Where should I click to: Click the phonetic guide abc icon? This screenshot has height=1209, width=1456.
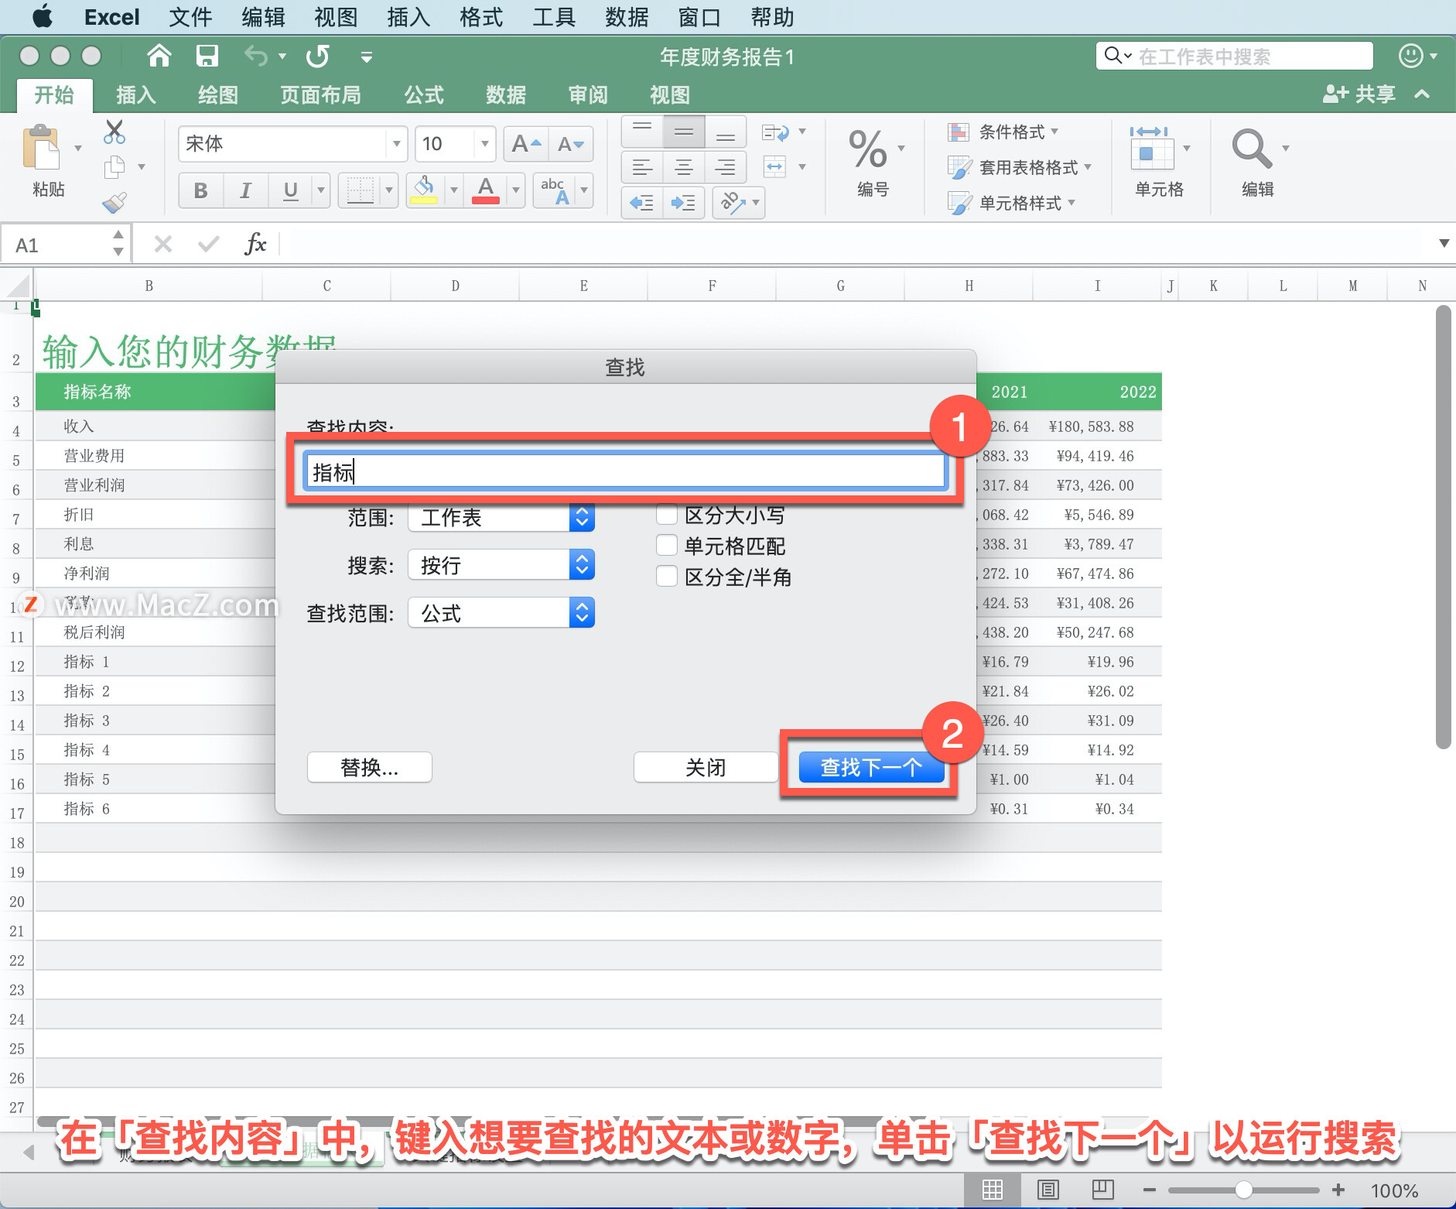coord(555,190)
